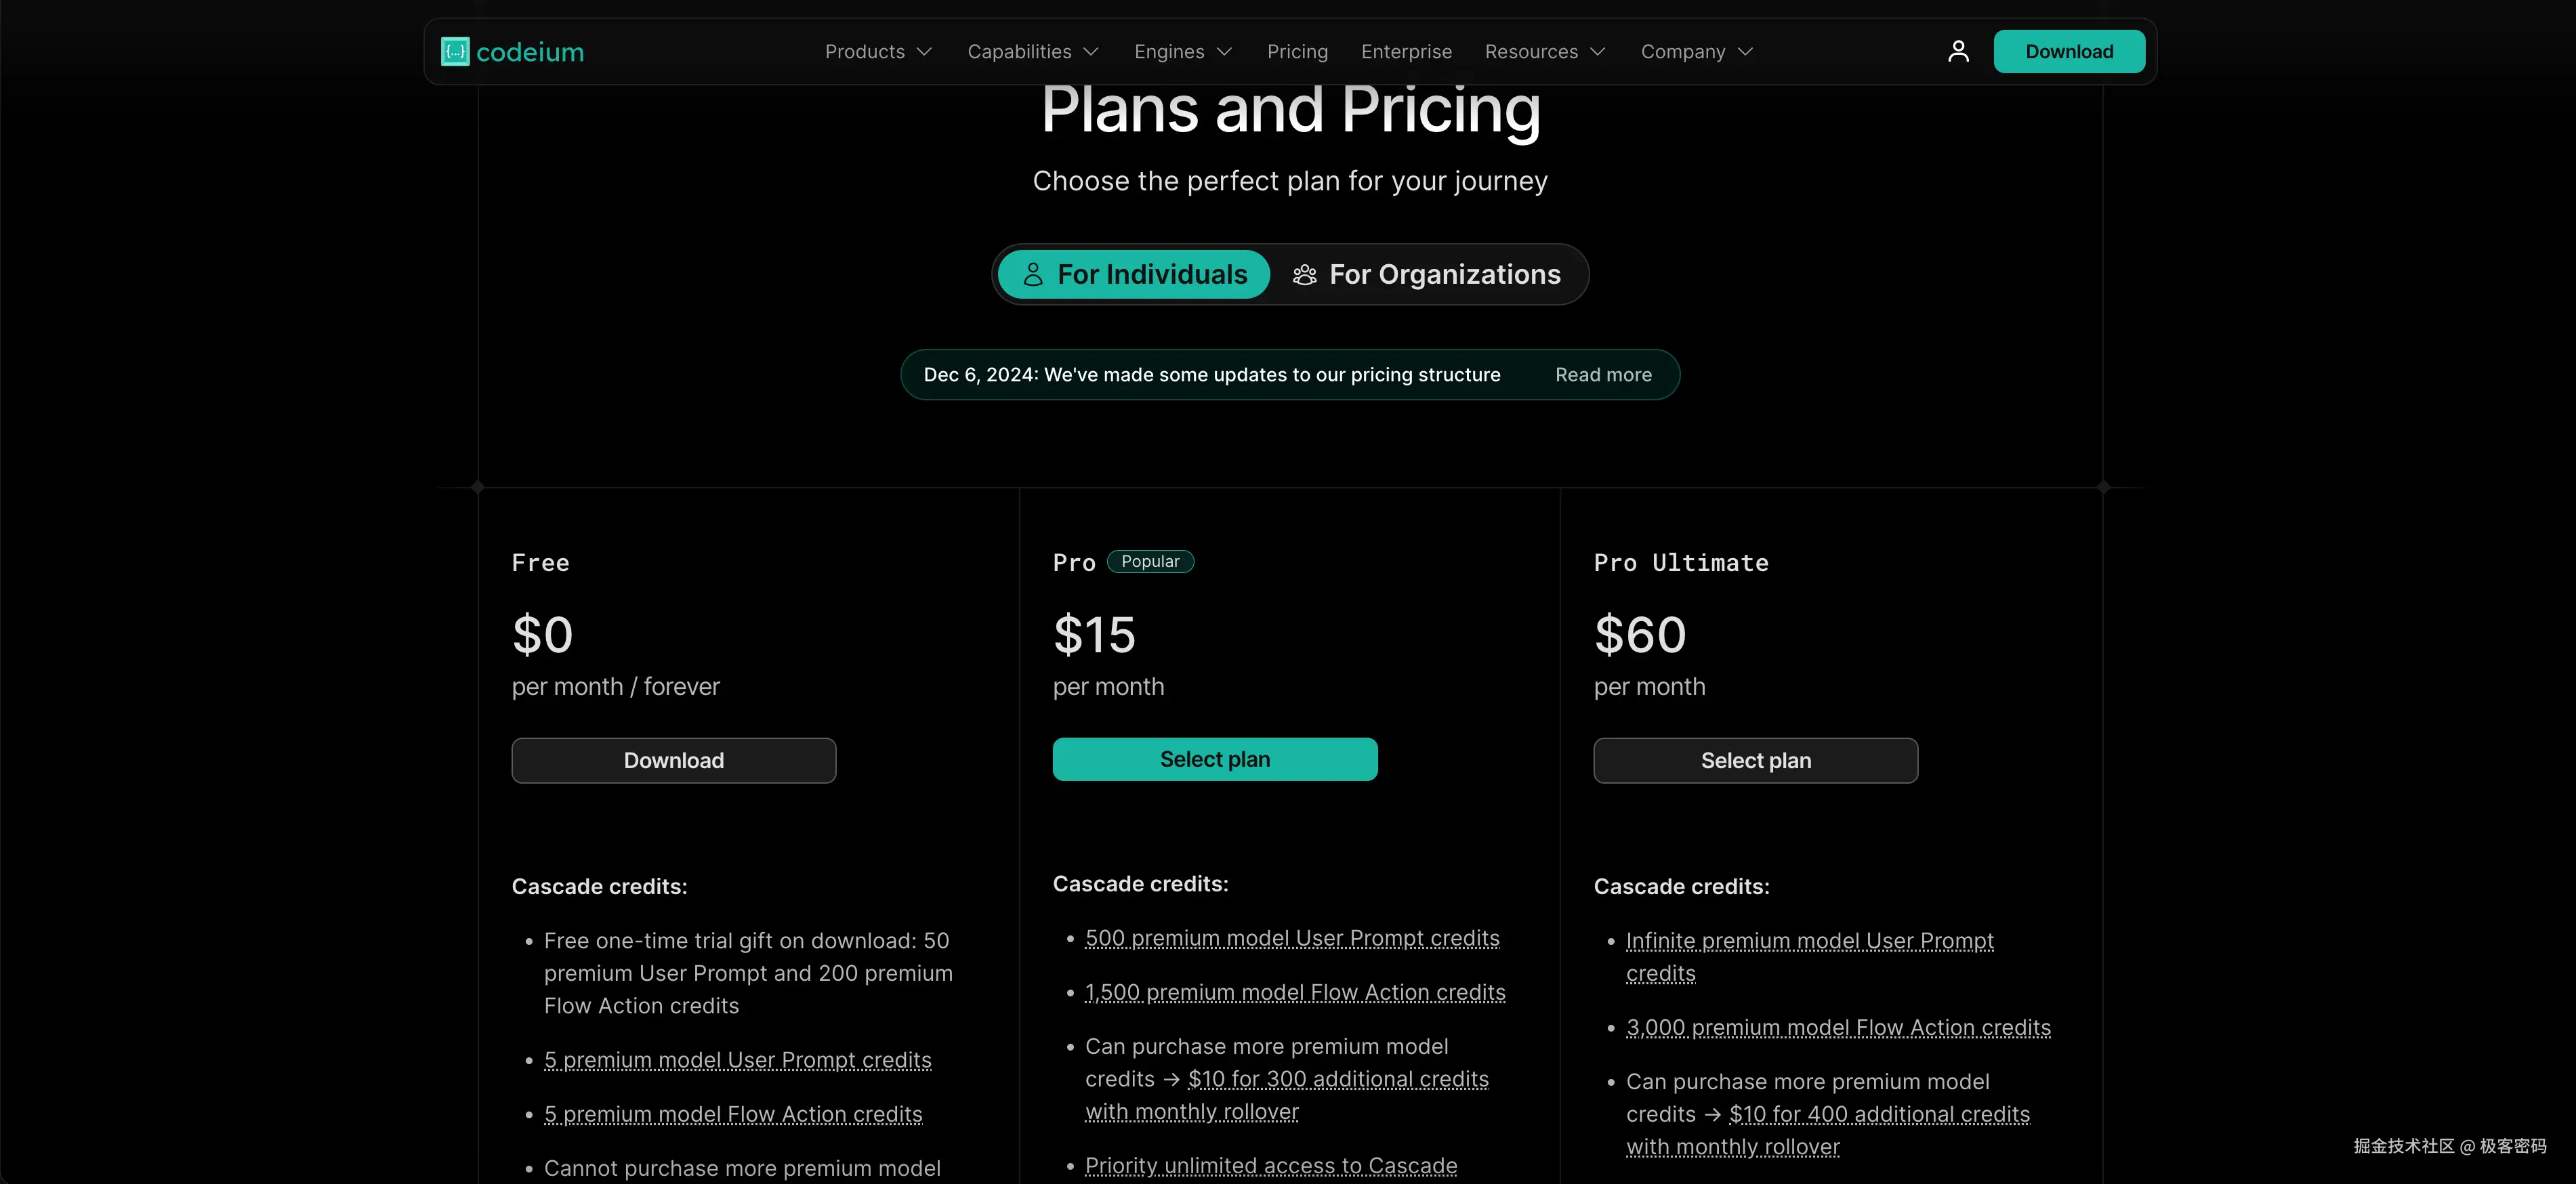Open the Enterprise nav item
The height and width of the screenshot is (1184, 2576).
(x=1406, y=52)
